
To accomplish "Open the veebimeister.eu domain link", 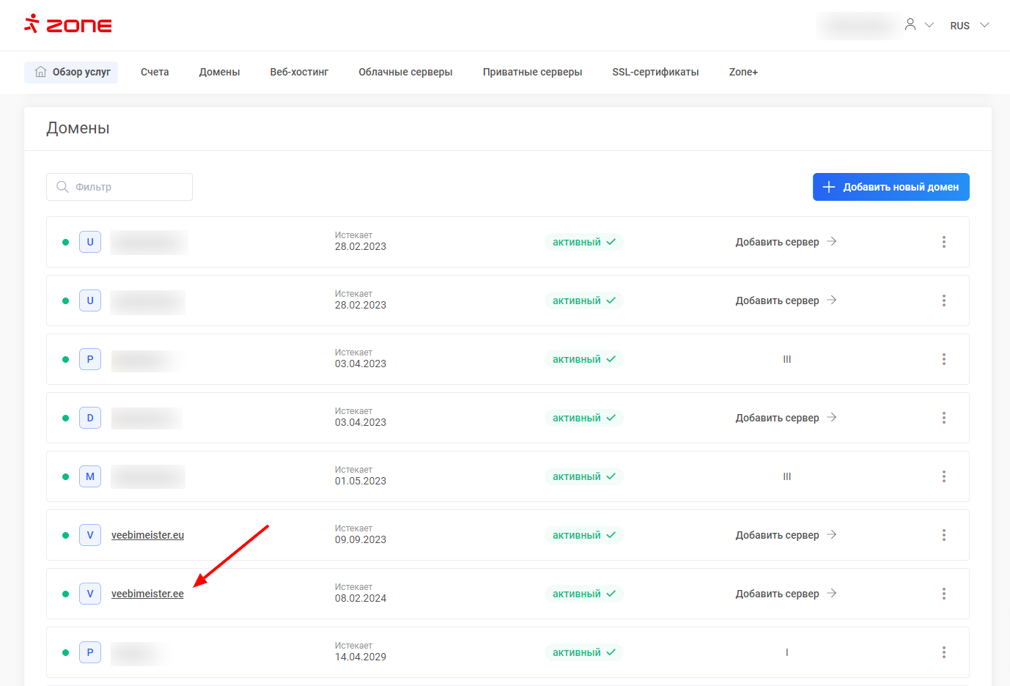I will (147, 535).
